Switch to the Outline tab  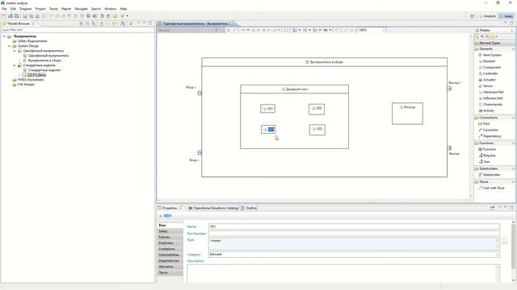coord(249,208)
